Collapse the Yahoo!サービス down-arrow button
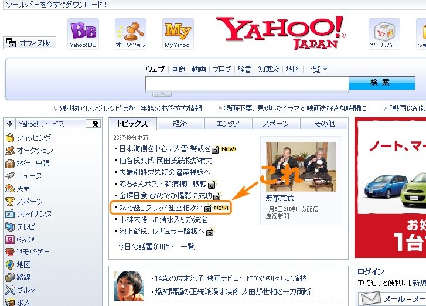426x306 pixels. (x=9, y=124)
